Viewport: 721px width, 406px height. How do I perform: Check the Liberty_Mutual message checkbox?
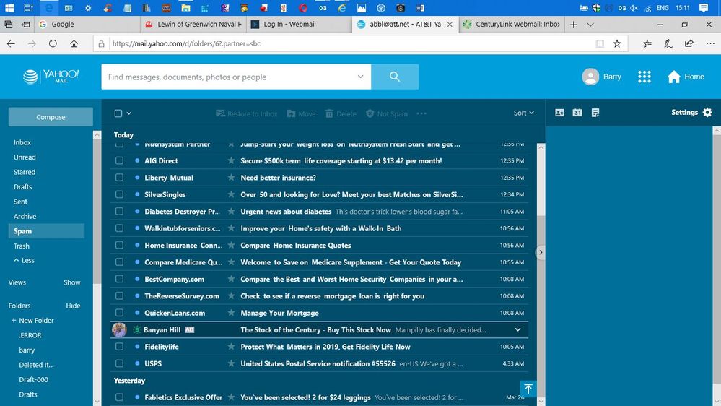point(119,178)
